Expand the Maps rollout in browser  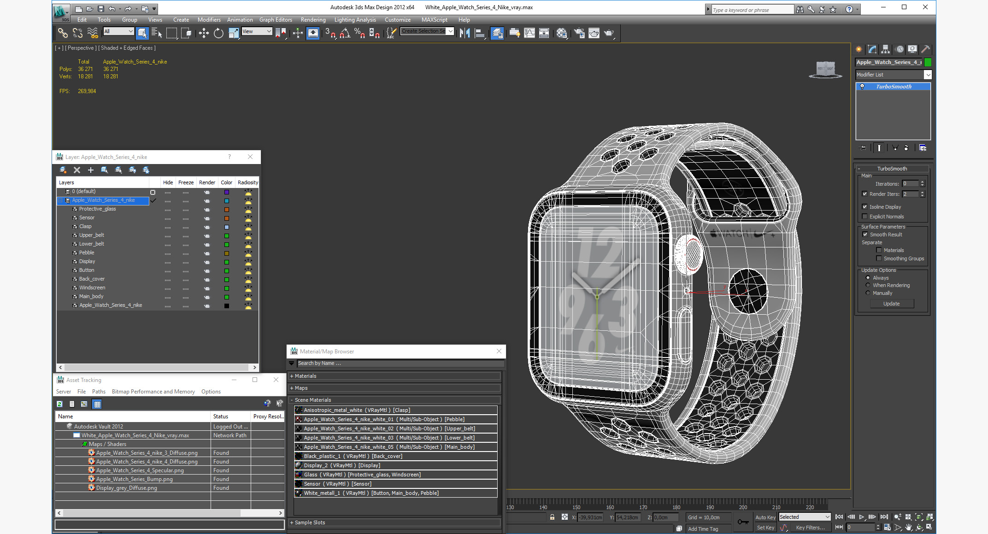[394, 388]
